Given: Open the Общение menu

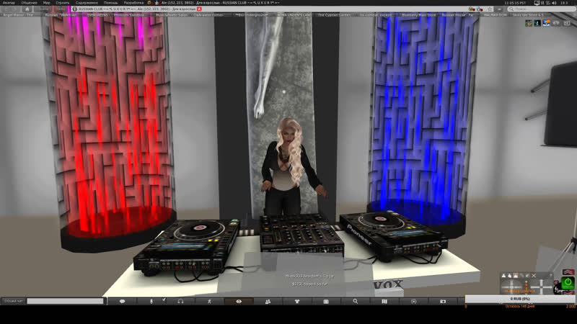Looking at the screenshot, I should tap(29, 3).
